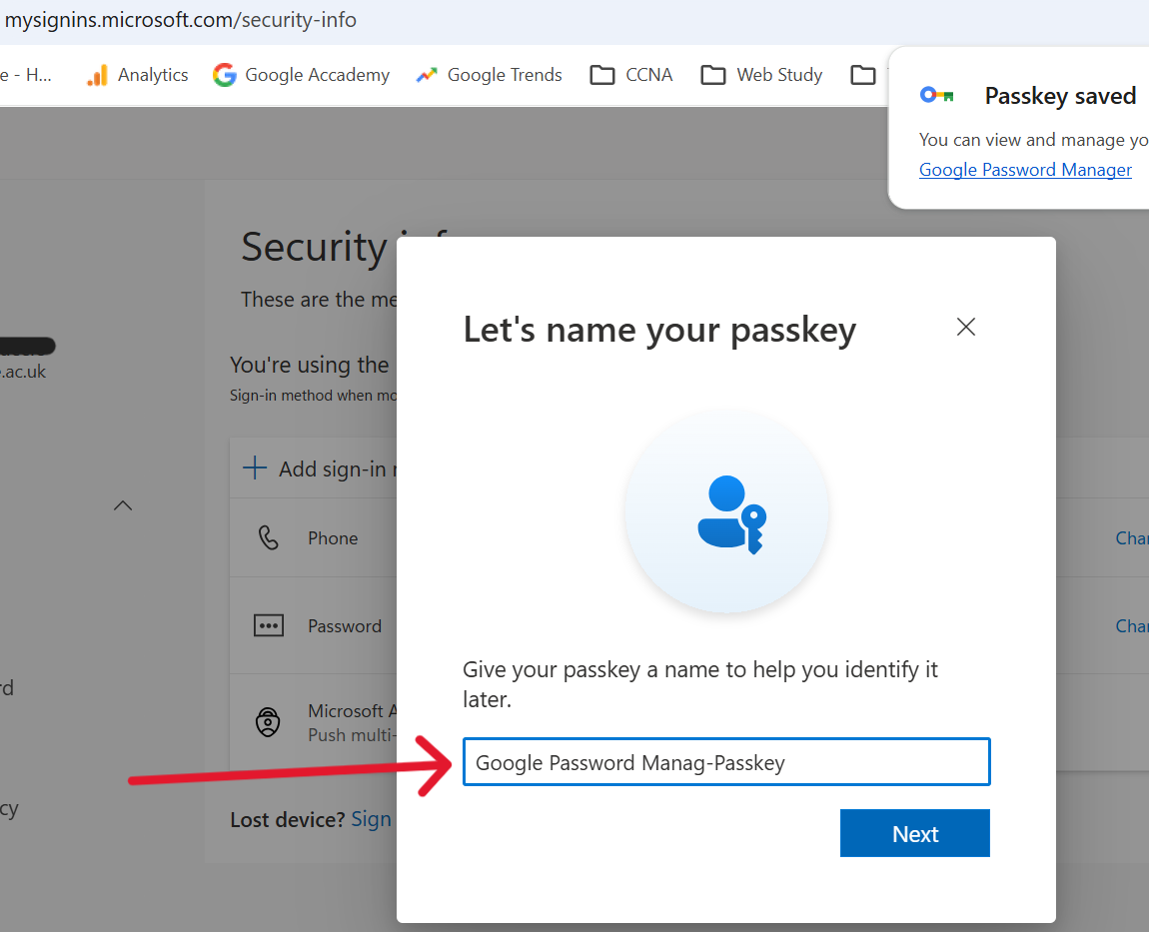Click the Sign link next to Lost device
The height and width of the screenshot is (932, 1149).
(371, 819)
